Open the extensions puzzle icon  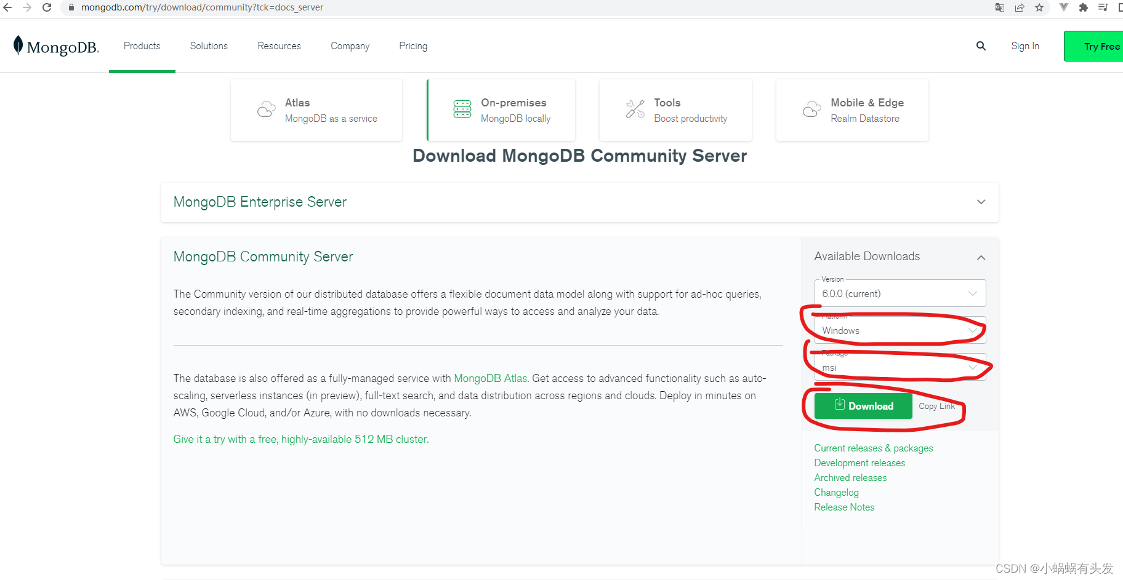tap(1084, 7)
